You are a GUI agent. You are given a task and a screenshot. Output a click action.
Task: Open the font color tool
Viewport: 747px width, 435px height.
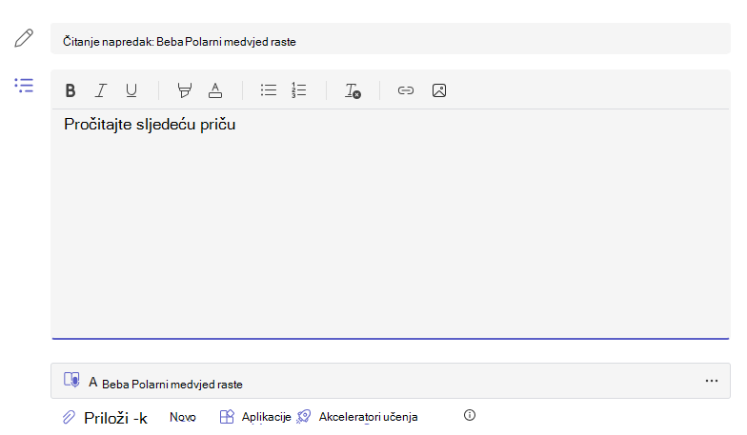(215, 90)
